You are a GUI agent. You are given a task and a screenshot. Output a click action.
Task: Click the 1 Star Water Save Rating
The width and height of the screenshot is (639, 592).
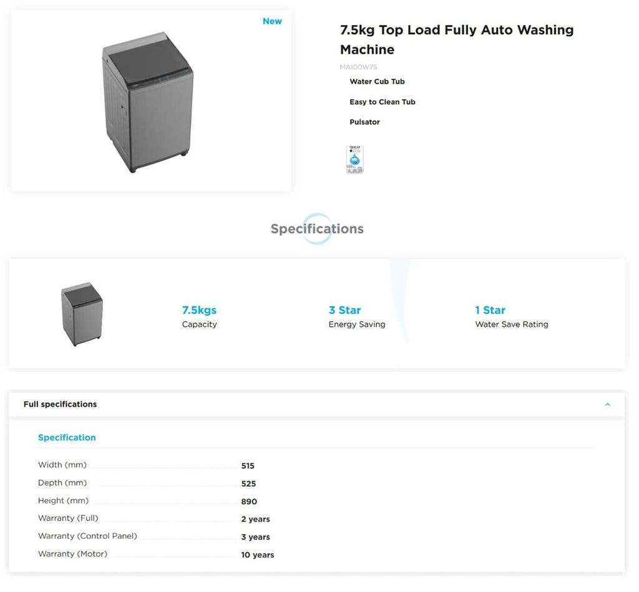tap(490, 310)
